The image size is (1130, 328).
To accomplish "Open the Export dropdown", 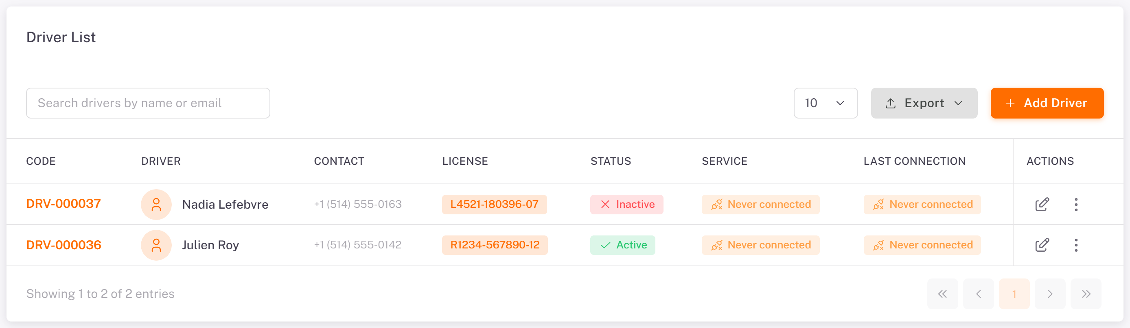I will click(924, 103).
